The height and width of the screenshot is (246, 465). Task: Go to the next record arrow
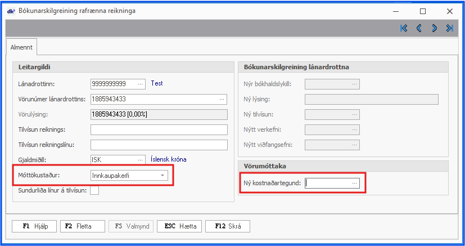click(x=434, y=28)
